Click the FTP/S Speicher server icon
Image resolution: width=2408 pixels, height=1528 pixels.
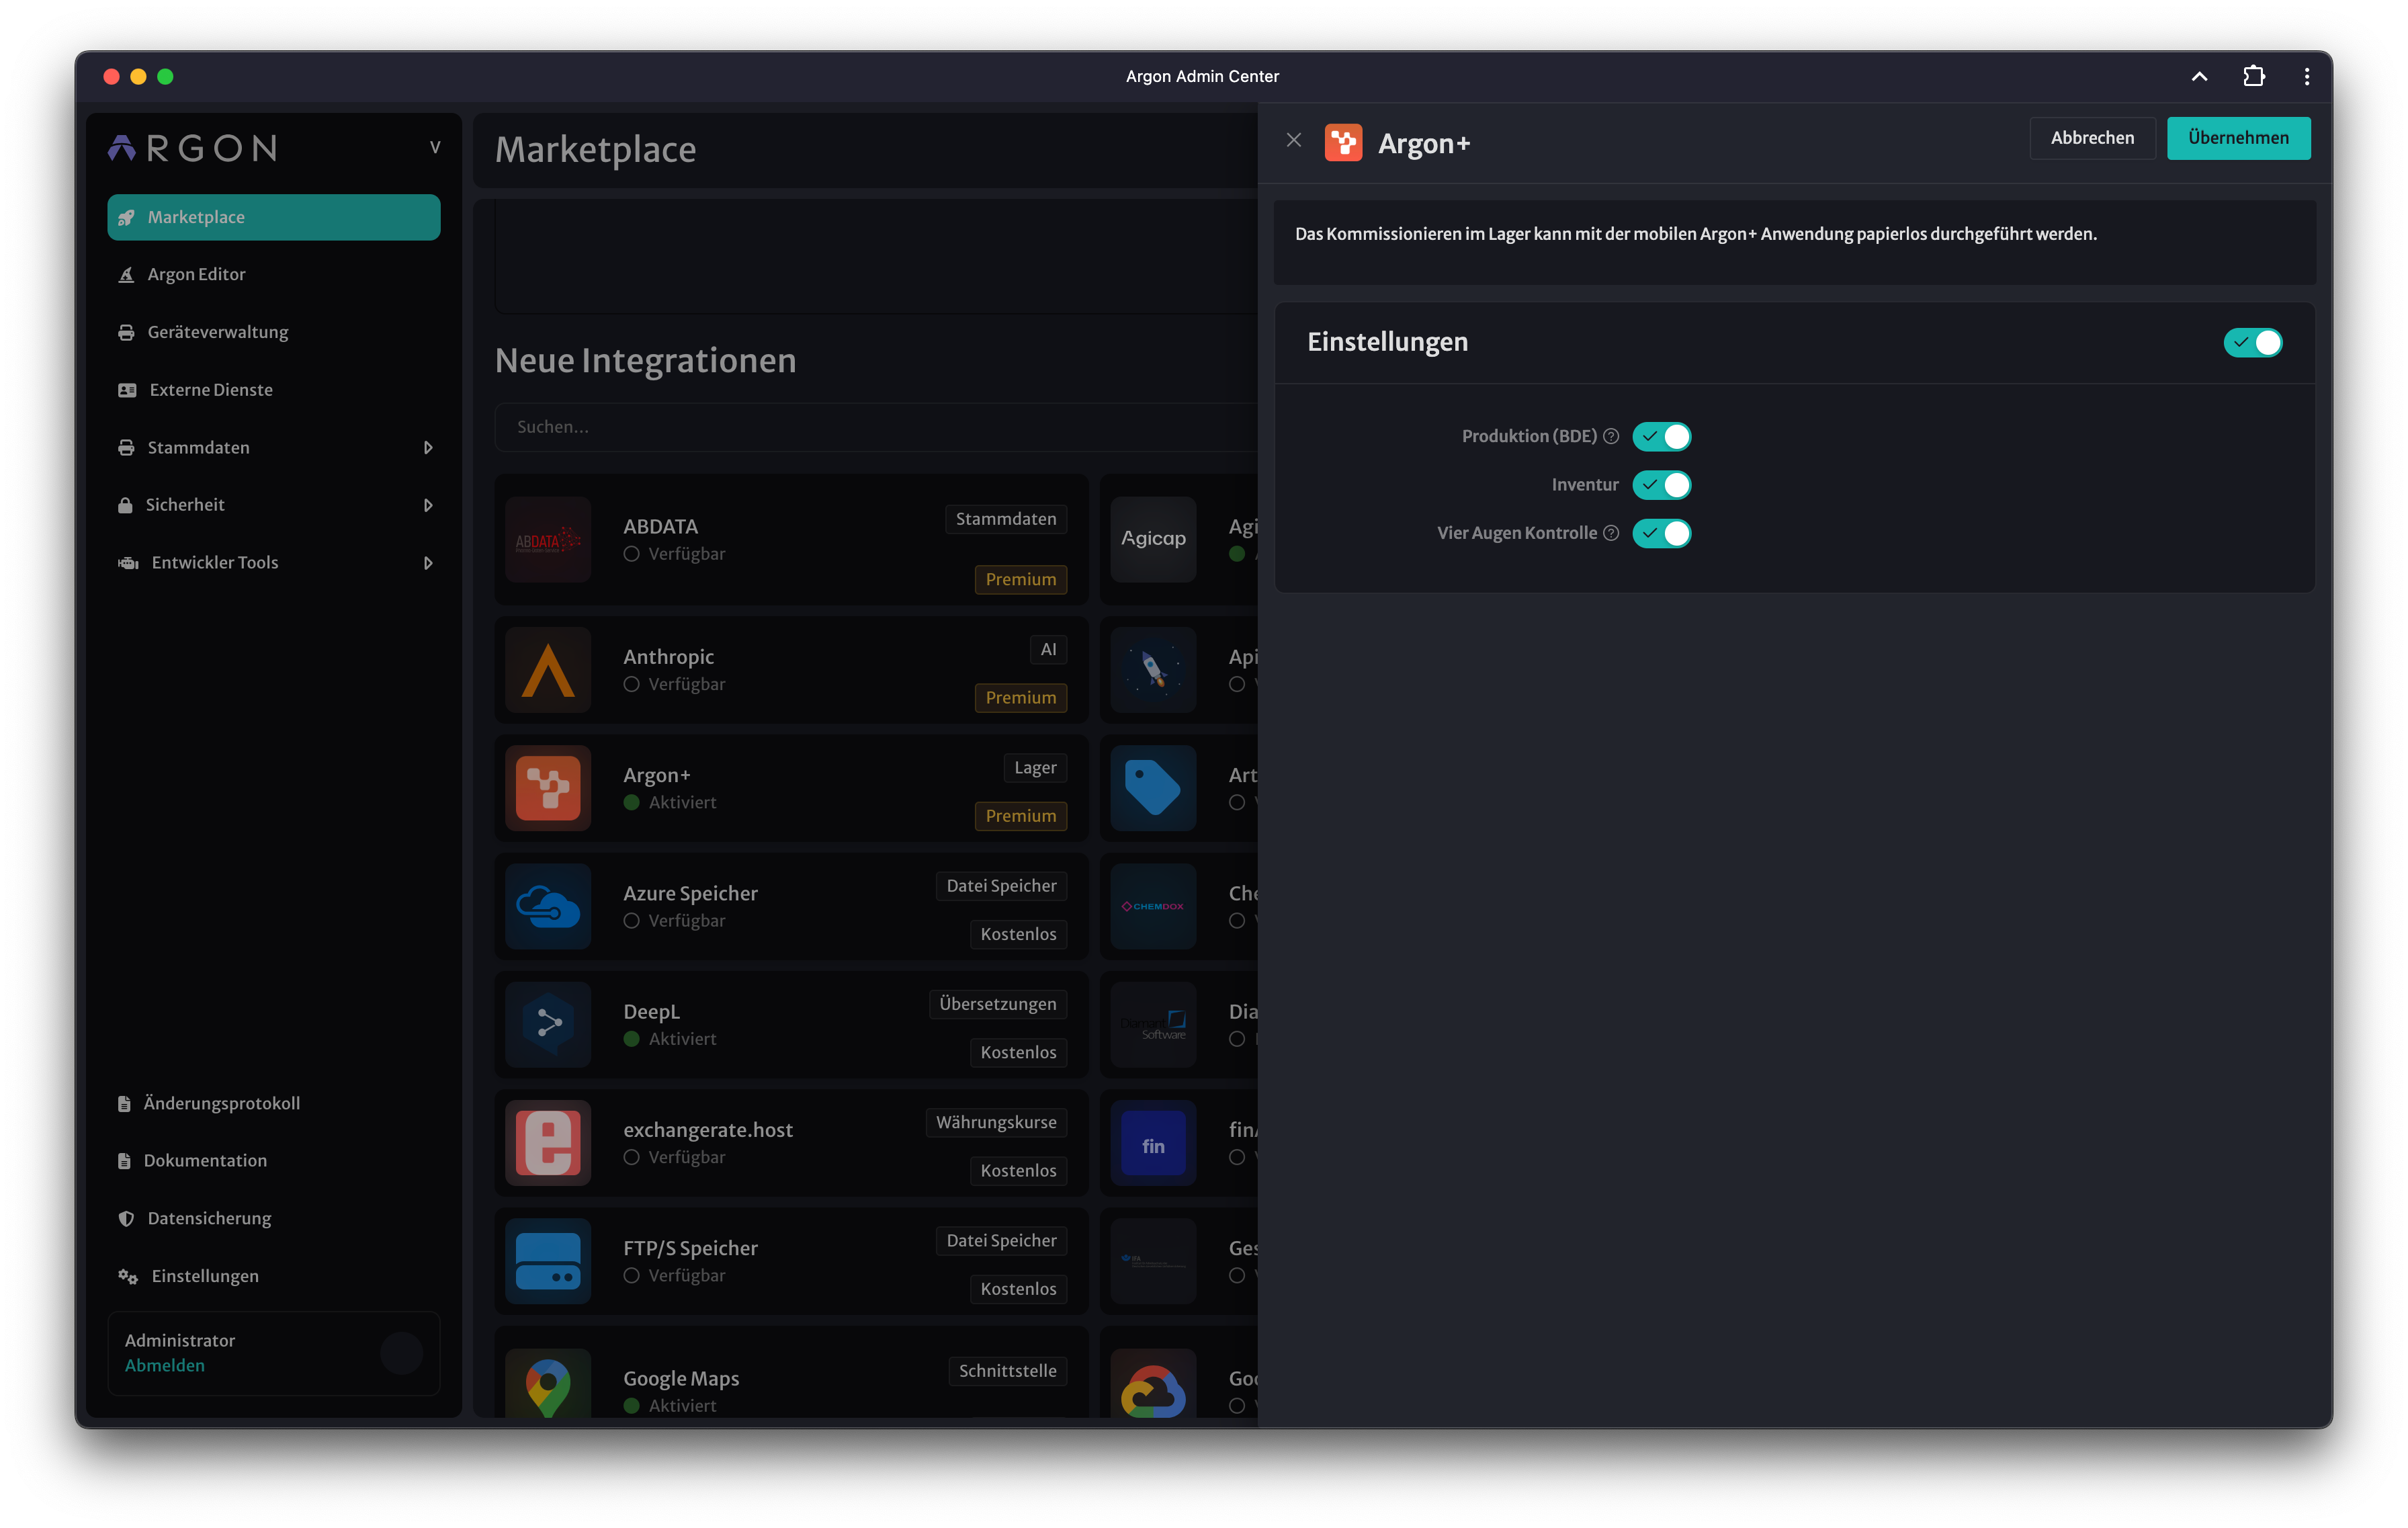click(548, 1261)
